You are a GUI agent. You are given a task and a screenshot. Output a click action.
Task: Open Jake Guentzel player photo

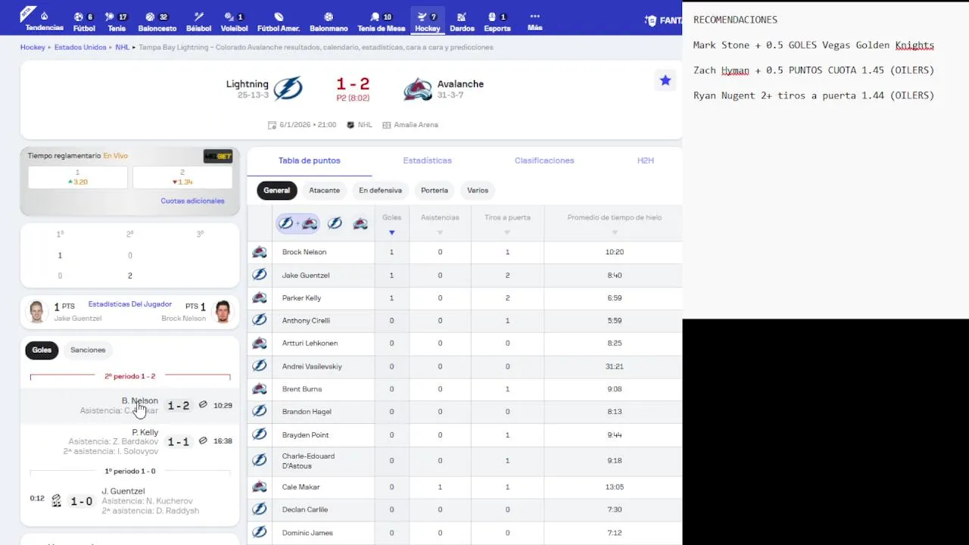[37, 312]
